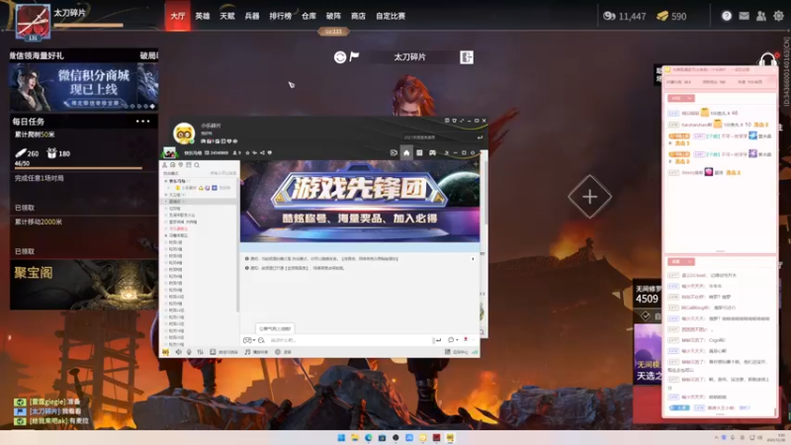Click the YY taskbar icon at right end
The width and height of the screenshot is (791, 445).
point(450,437)
